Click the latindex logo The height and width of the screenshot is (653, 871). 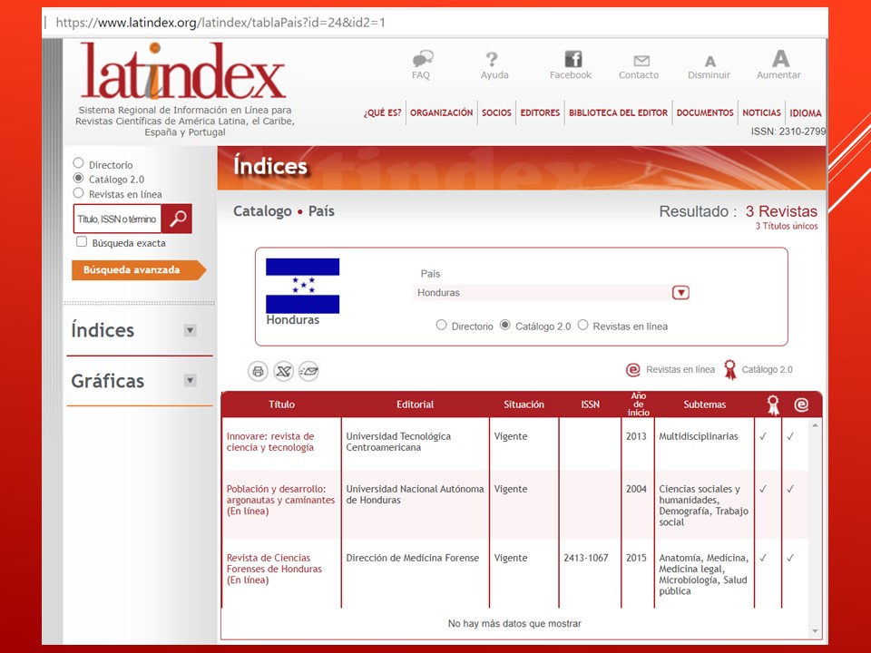[182, 71]
